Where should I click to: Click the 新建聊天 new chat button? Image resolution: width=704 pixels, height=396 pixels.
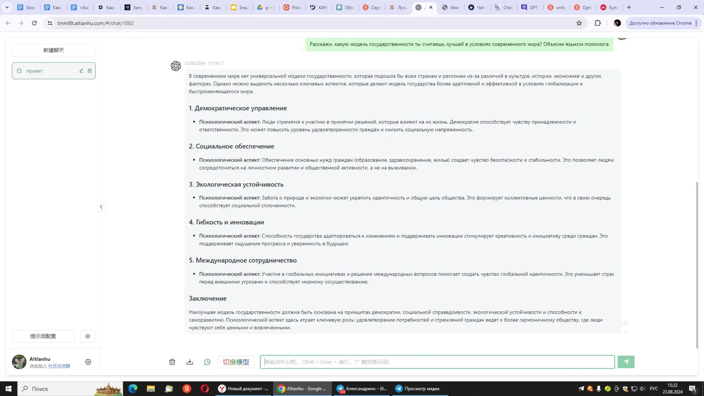click(x=54, y=50)
